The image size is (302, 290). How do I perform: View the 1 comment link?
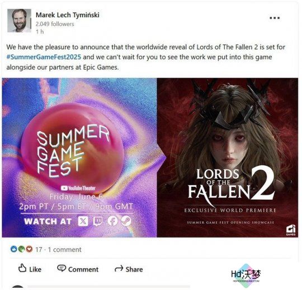[65, 249]
